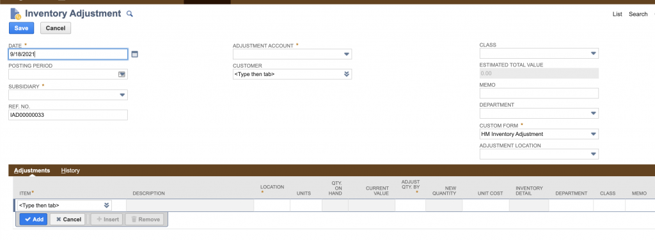Click the CURRENT VALUE column header

(377, 191)
